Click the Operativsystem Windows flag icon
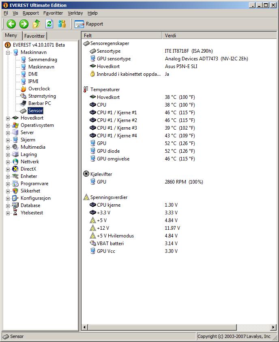This screenshot has width=279, height=342. [15, 125]
